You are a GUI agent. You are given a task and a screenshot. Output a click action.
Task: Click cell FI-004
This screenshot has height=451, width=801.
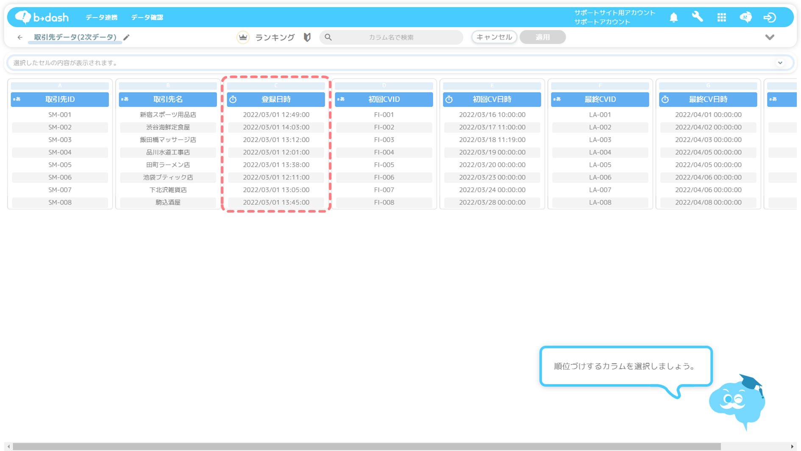click(384, 152)
